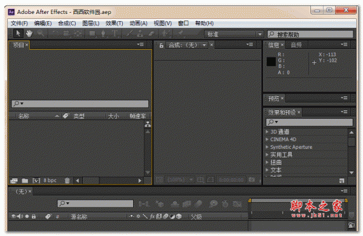The image size is (363, 236).
Task: Click the Effects list vertical scrollbar thumb
Action: (x=352, y=141)
